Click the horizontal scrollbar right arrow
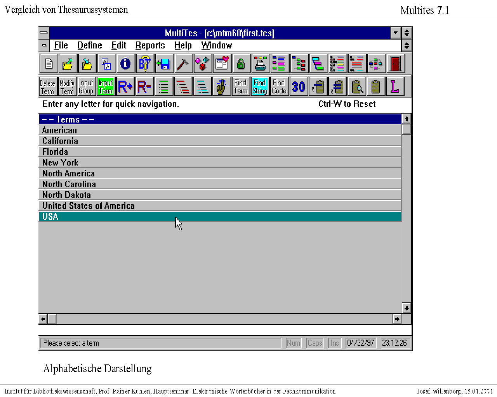 click(x=397, y=319)
